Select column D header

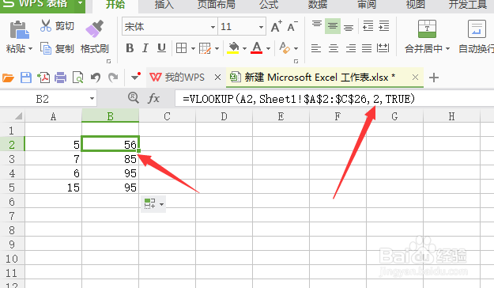pos(224,116)
